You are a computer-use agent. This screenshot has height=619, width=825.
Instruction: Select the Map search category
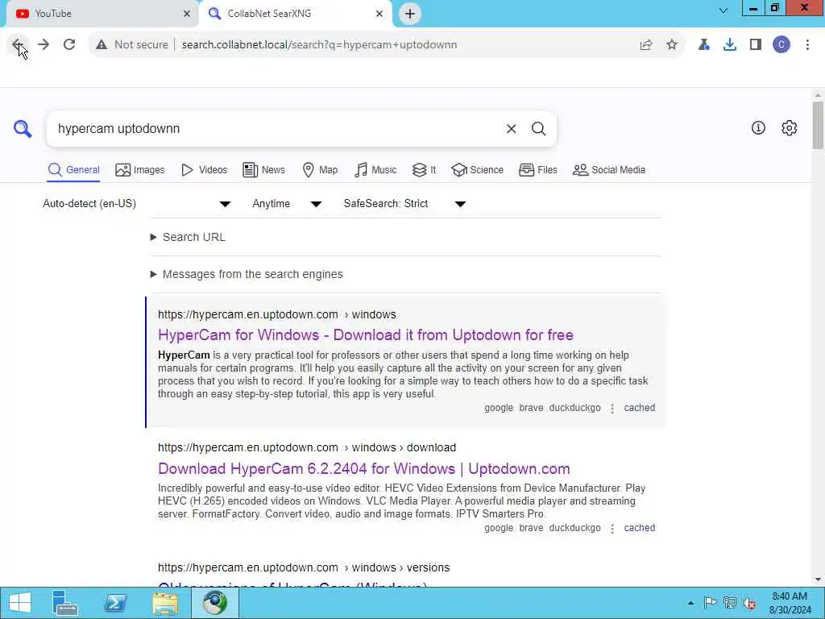coord(320,170)
